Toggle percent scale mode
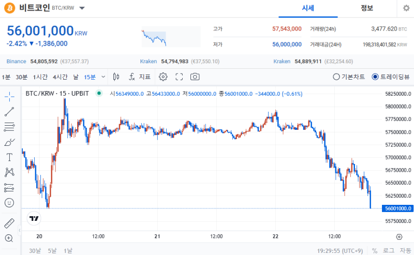The width and height of the screenshot is (414, 255). pyautogui.click(x=374, y=250)
